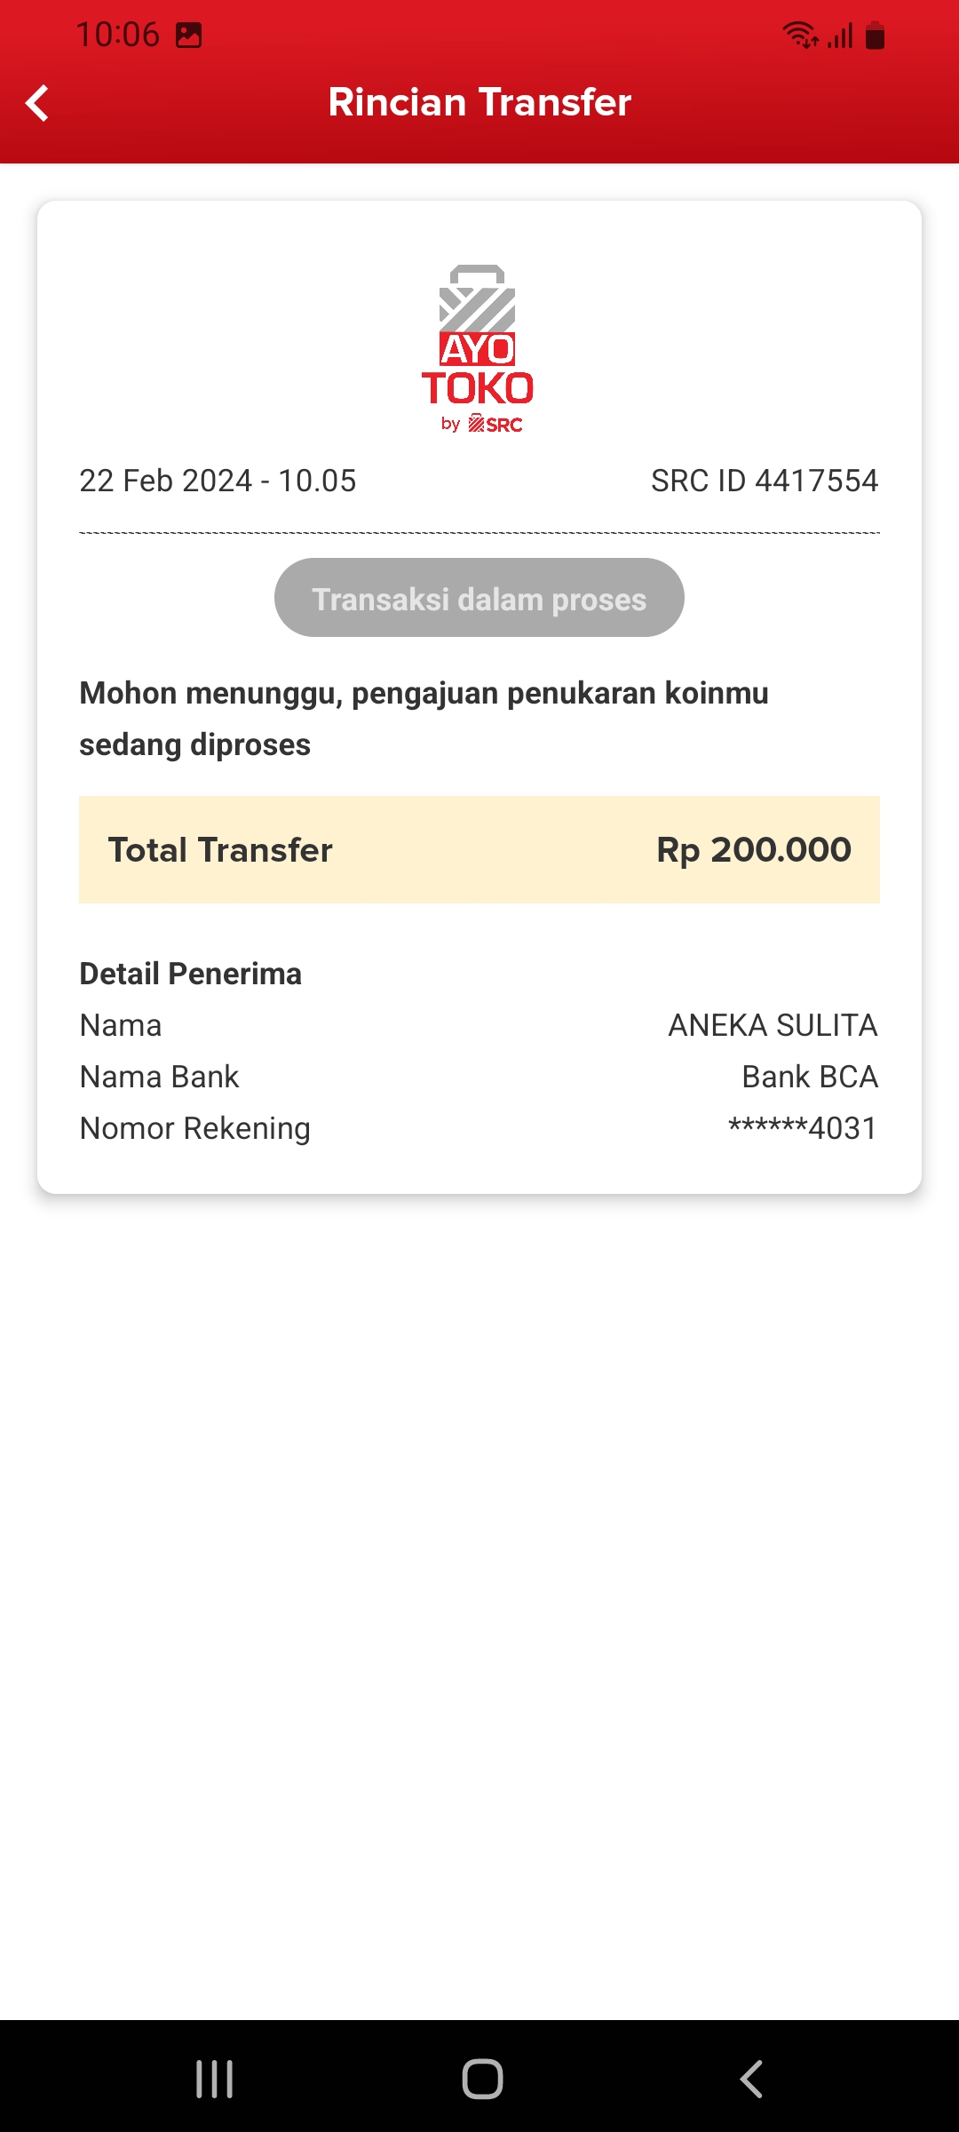Image resolution: width=959 pixels, height=2132 pixels.
Task: Tap the image notification icon
Action: 188,36
